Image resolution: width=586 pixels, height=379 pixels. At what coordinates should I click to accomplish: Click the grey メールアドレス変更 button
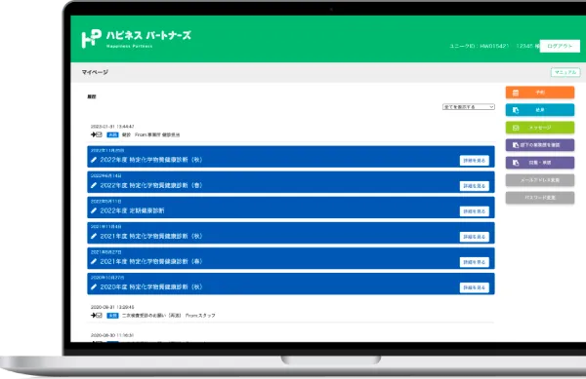[540, 180]
